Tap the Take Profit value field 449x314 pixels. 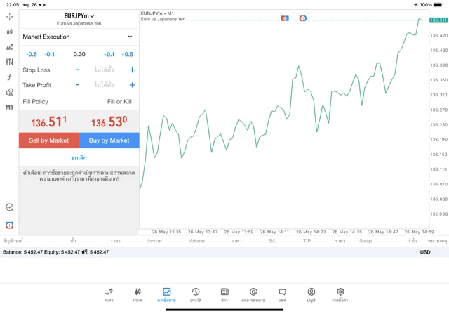click(104, 85)
